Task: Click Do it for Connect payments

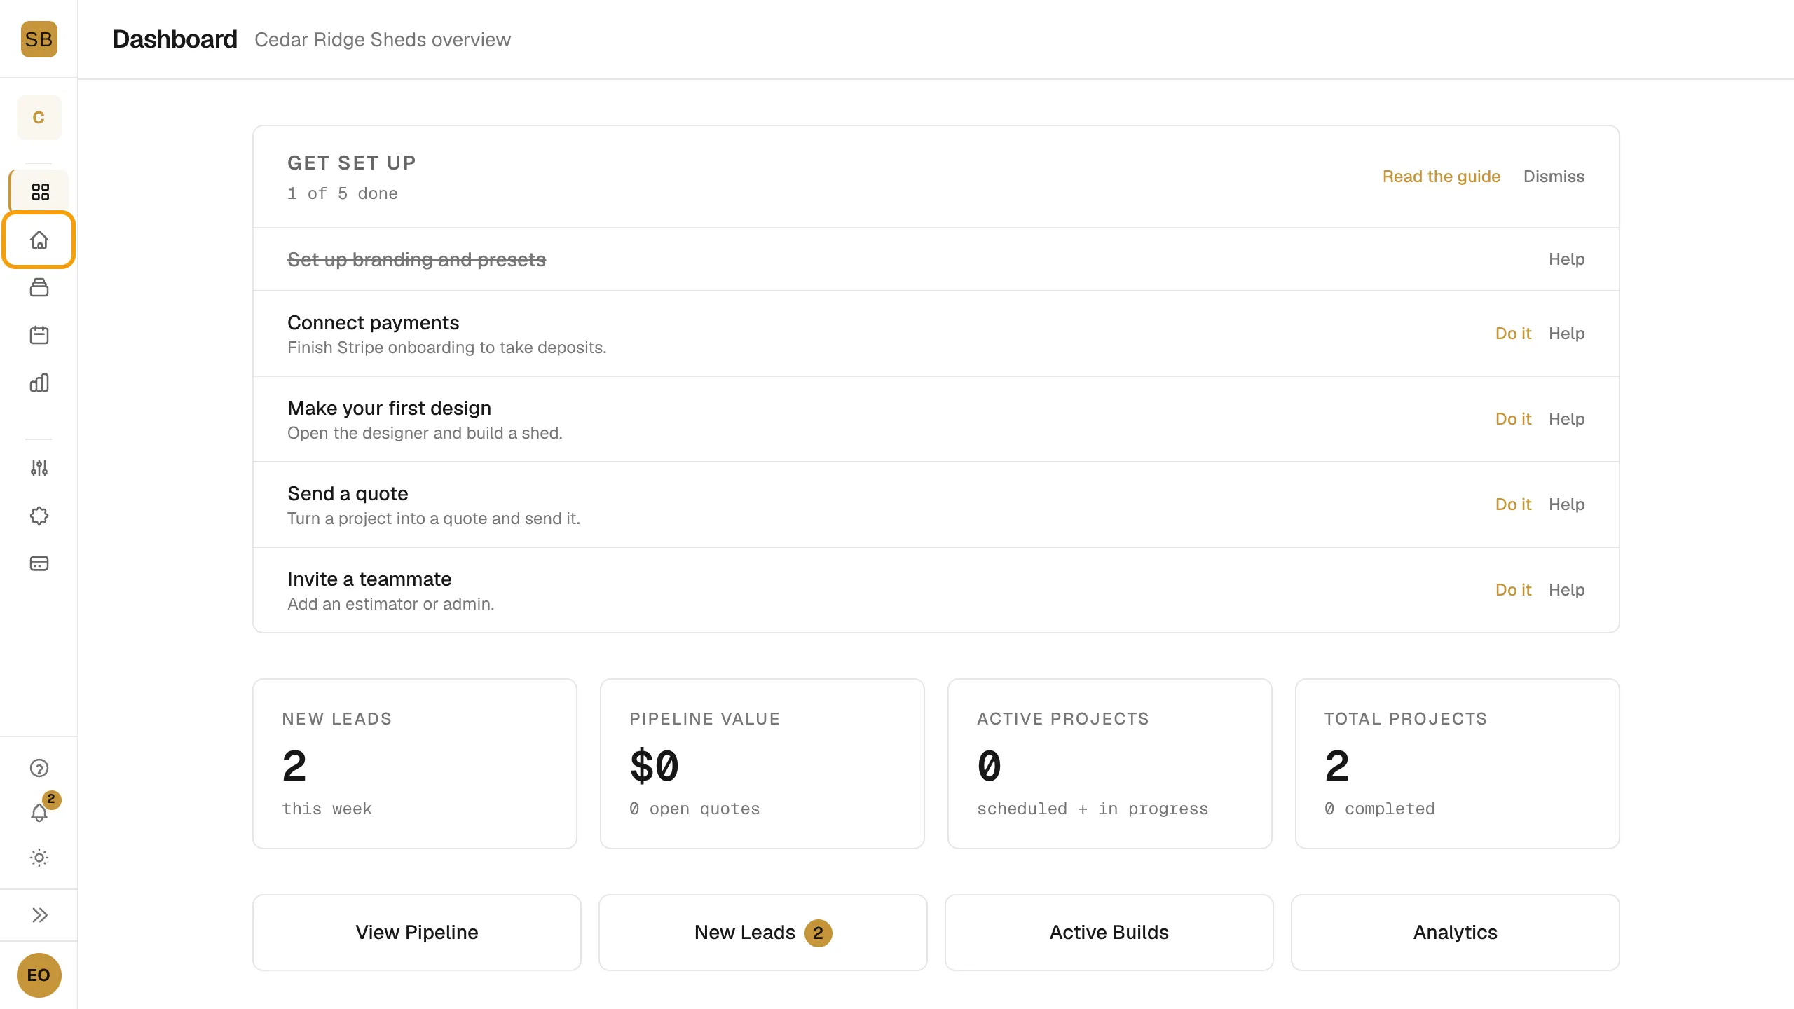Action: pyautogui.click(x=1513, y=334)
